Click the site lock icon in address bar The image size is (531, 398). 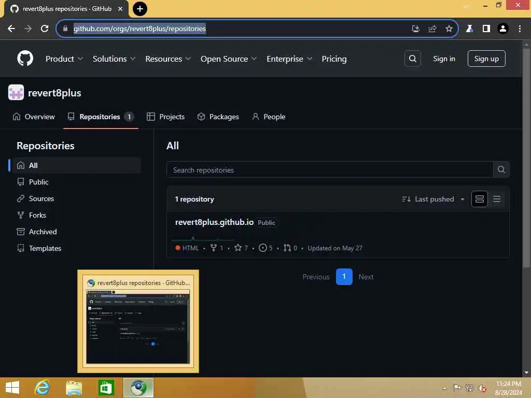pyautogui.click(x=65, y=29)
